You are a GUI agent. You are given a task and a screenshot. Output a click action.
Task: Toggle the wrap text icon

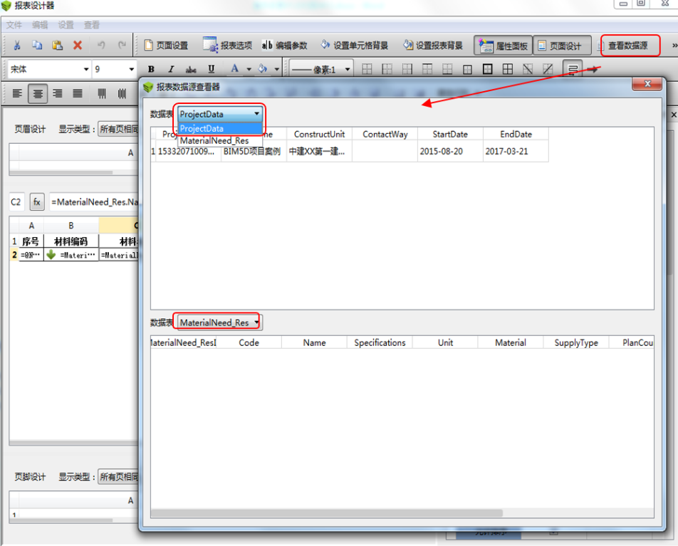573,69
